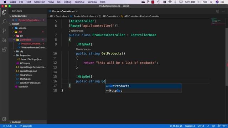The image size is (228, 128).
Task: Select the ProductsController.cs editor tab
Action: [63, 11]
